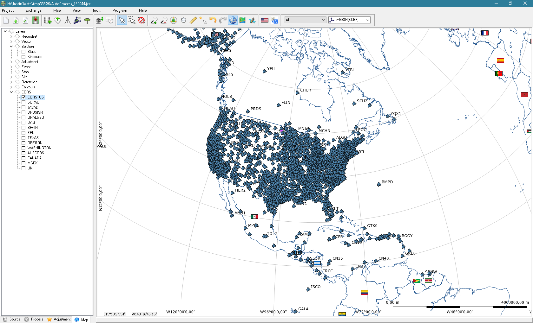Click the green map sheet icon
This screenshot has width=533, height=323.
(x=242, y=20)
